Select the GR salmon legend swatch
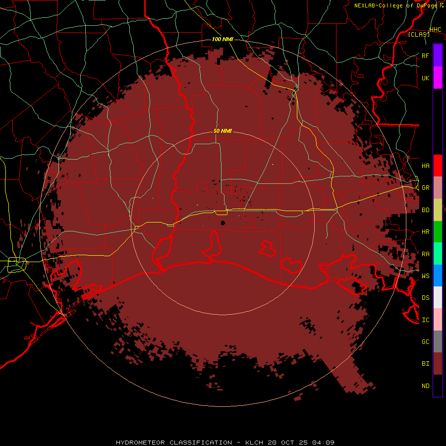This screenshot has height=446, width=446. (x=438, y=187)
